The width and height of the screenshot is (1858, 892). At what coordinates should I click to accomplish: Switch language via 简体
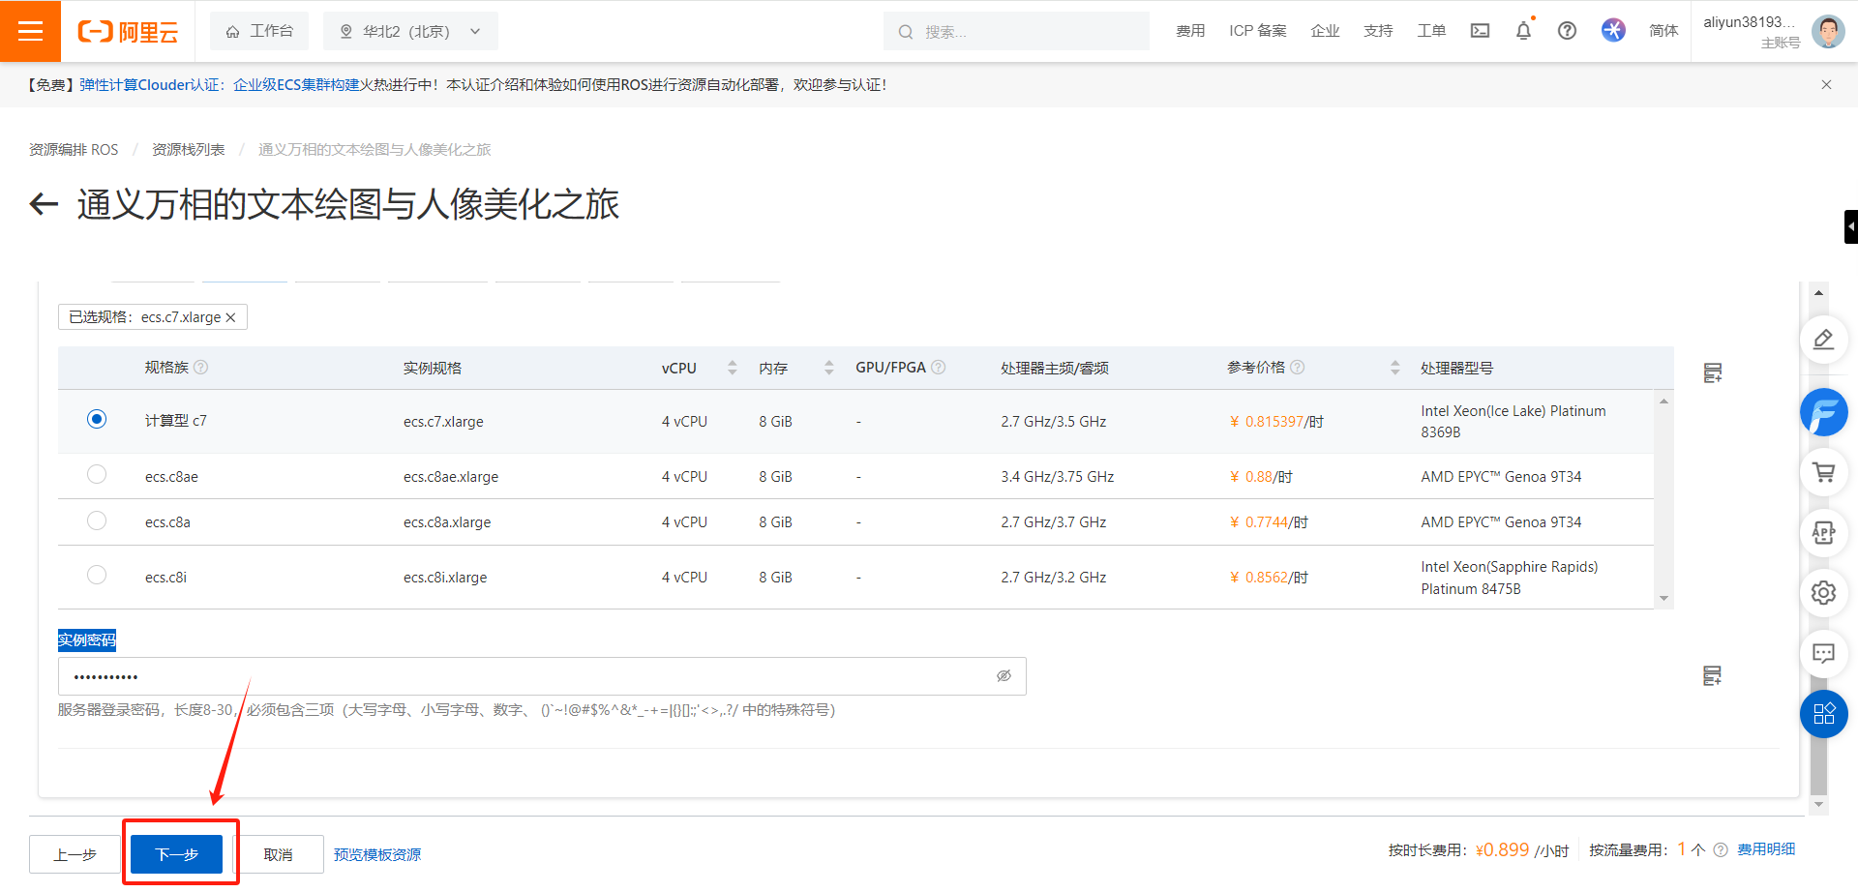1663,31
